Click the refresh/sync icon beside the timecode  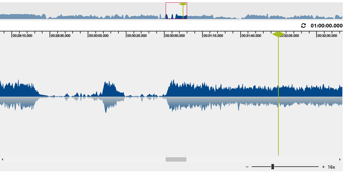(304, 25)
